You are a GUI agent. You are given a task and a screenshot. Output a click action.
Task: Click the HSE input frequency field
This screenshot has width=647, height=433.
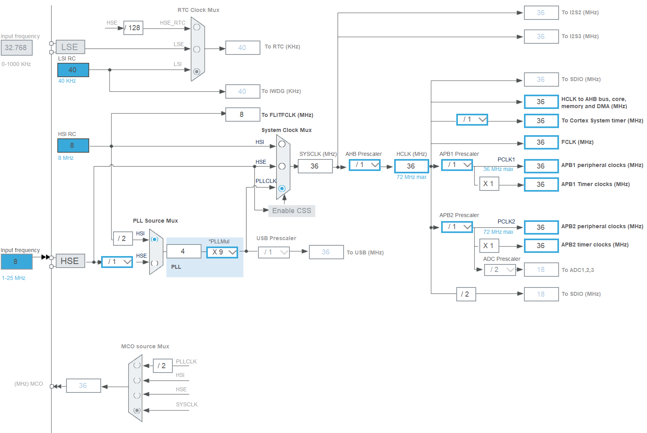pos(16,262)
